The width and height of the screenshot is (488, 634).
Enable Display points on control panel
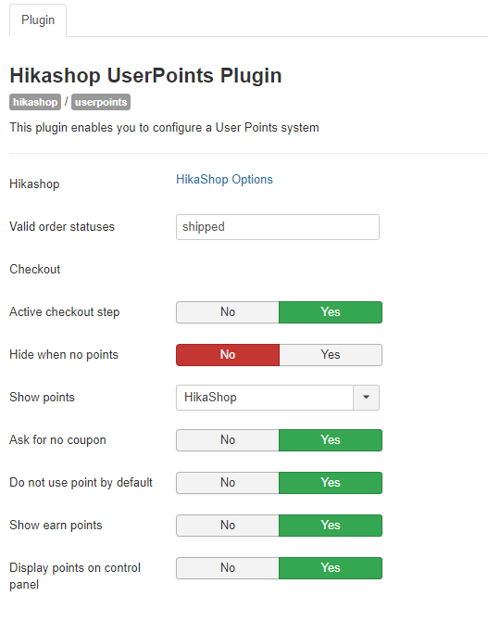point(331,568)
